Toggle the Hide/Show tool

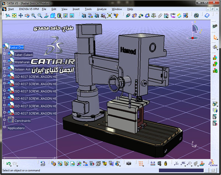[66, 15]
